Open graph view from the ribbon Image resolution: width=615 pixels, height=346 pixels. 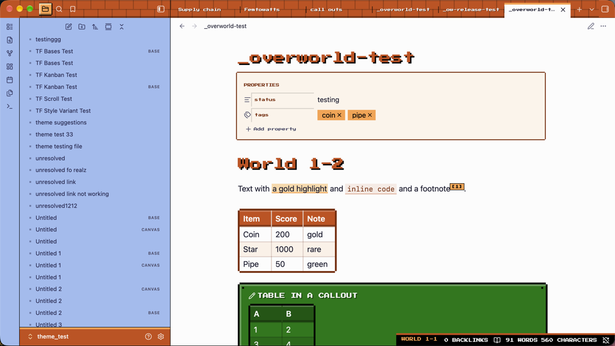coord(10,53)
